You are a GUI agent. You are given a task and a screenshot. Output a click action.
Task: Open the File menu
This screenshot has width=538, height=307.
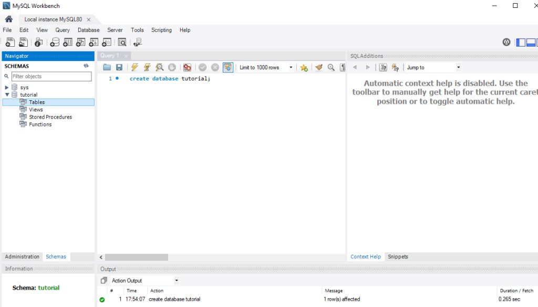7,30
